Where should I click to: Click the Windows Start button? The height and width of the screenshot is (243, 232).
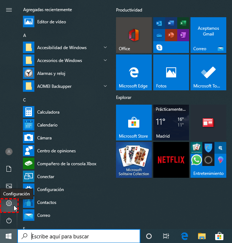click(x=9, y=236)
